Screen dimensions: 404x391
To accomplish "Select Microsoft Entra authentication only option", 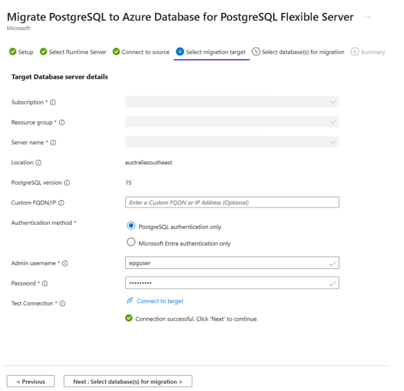I will coord(131,243).
